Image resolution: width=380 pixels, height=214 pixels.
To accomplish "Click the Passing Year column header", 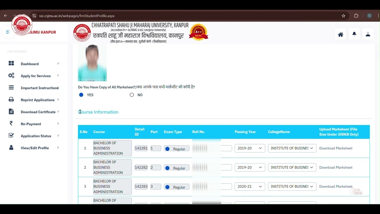I will tap(245, 132).
